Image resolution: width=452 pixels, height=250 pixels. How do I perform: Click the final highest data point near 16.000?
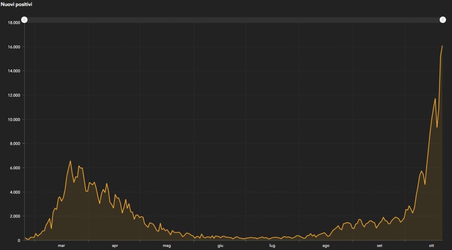coord(442,46)
